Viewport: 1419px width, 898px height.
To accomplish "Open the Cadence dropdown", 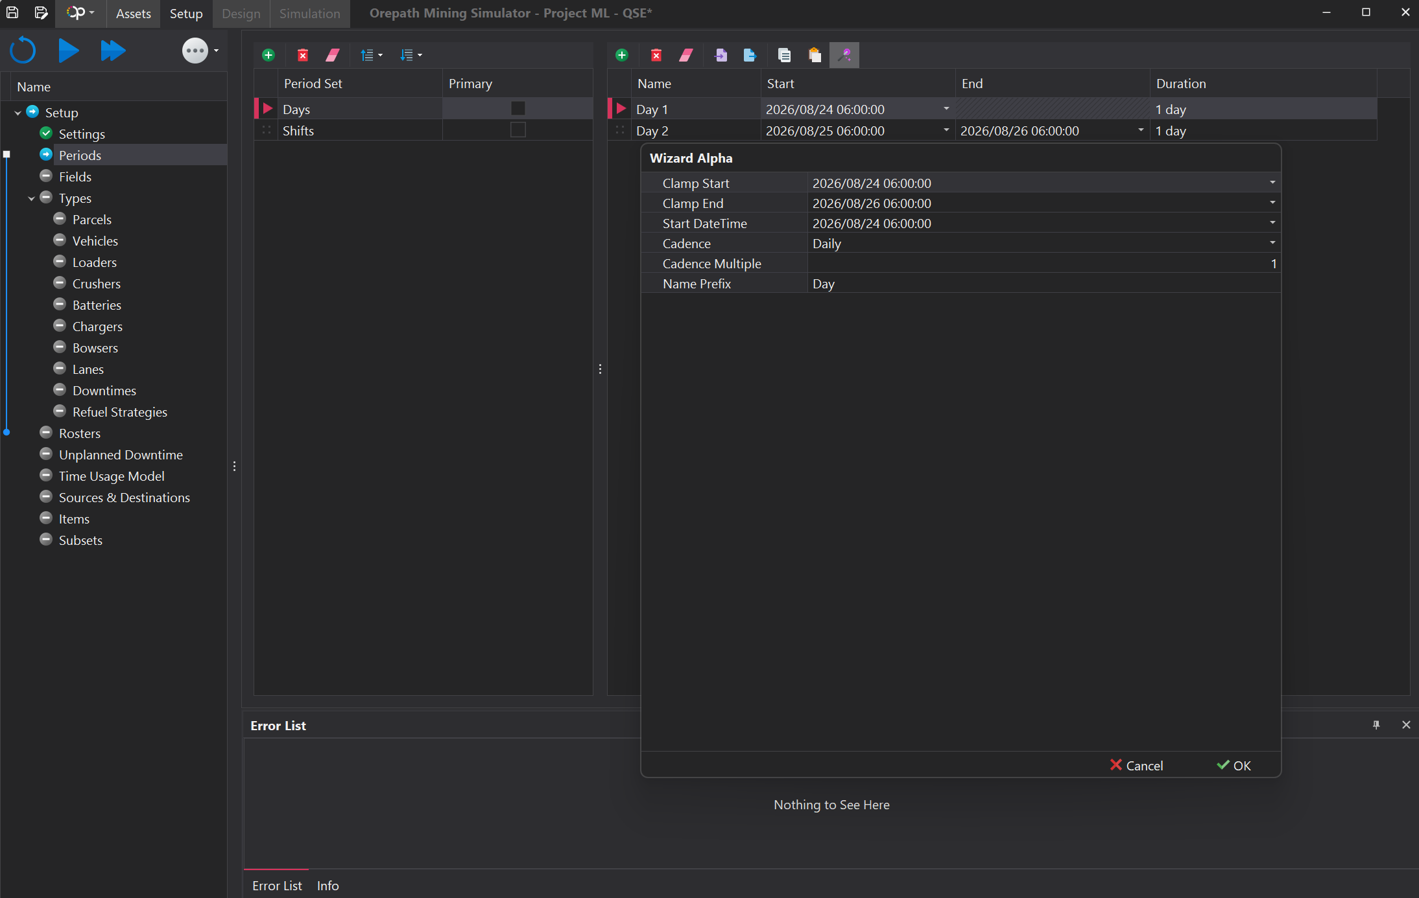I will pyautogui.click(x=1272, y=243).
